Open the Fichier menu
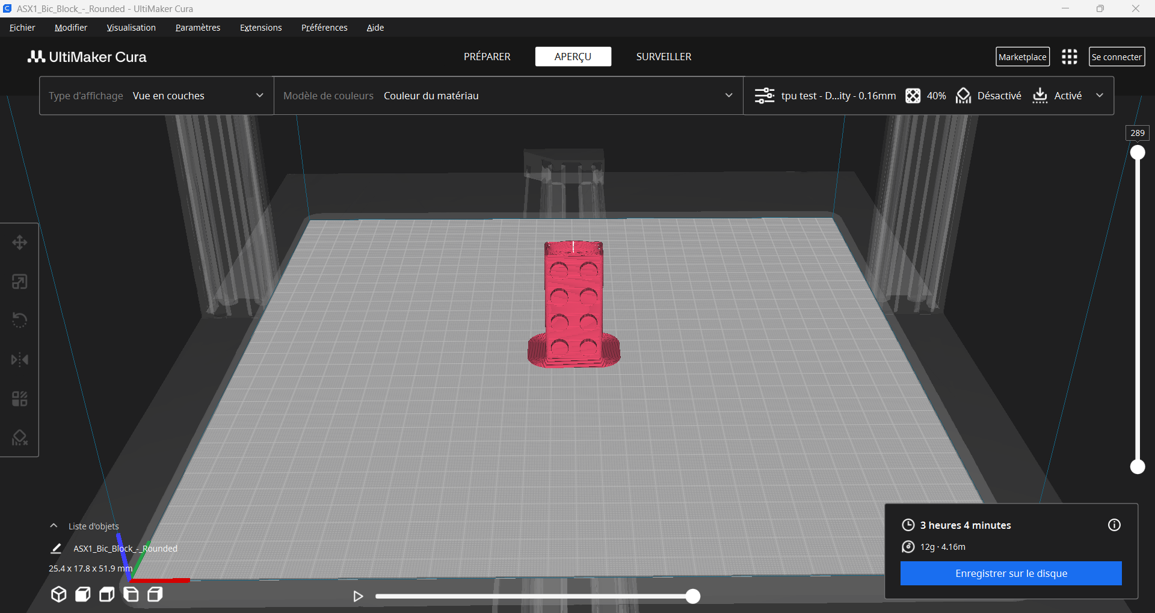 point(22,28)
